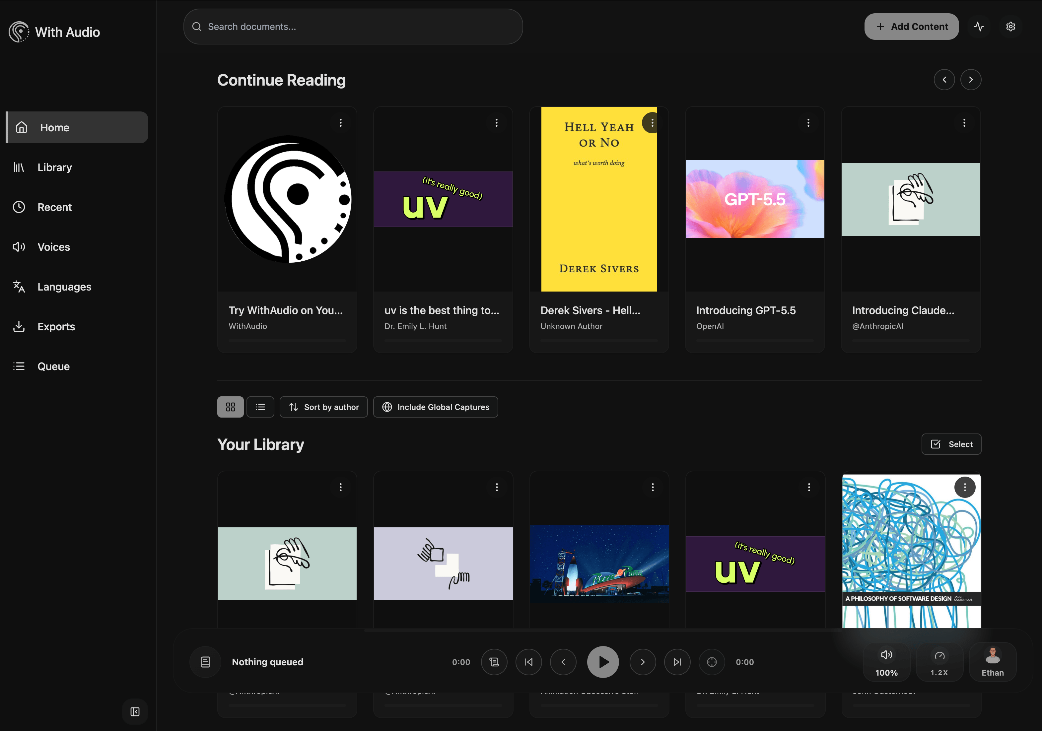Viewport: 1042px width, 731px height.
Task: Click title 'uv is the best thing to...'
Action: click(x=442, y=310)
